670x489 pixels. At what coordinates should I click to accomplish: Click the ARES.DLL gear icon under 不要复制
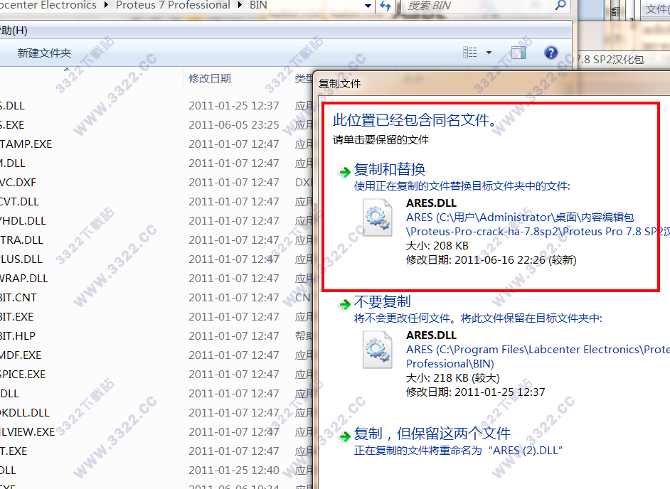(x=377, y=349)
